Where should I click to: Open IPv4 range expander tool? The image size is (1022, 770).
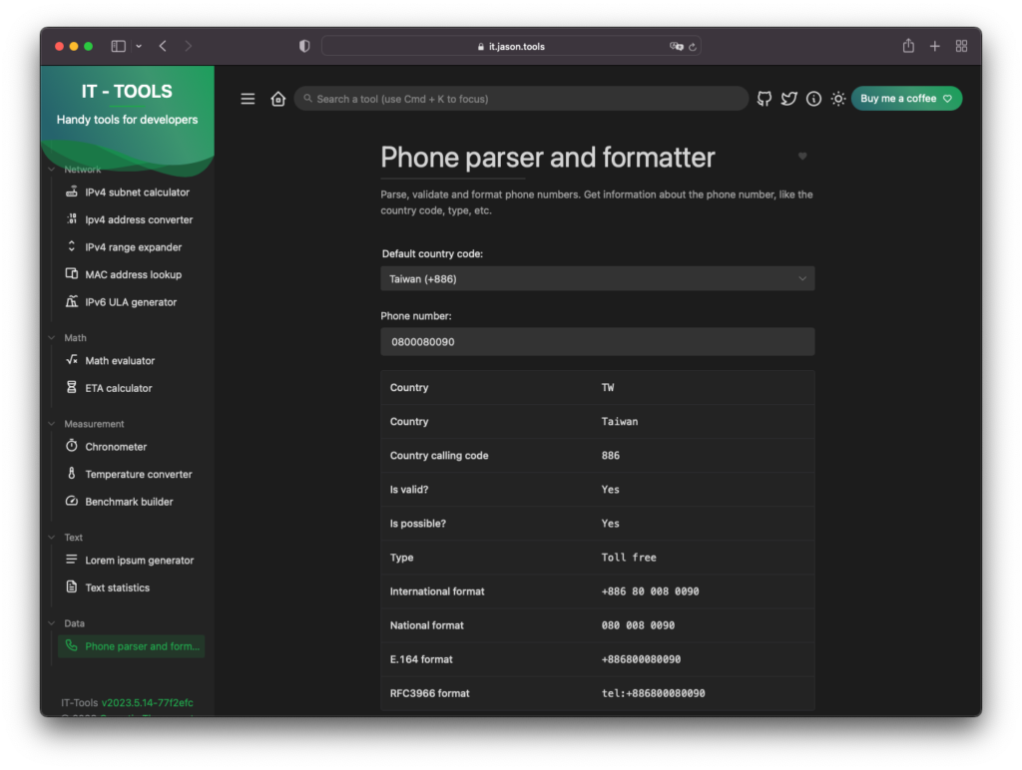point(131,247)
